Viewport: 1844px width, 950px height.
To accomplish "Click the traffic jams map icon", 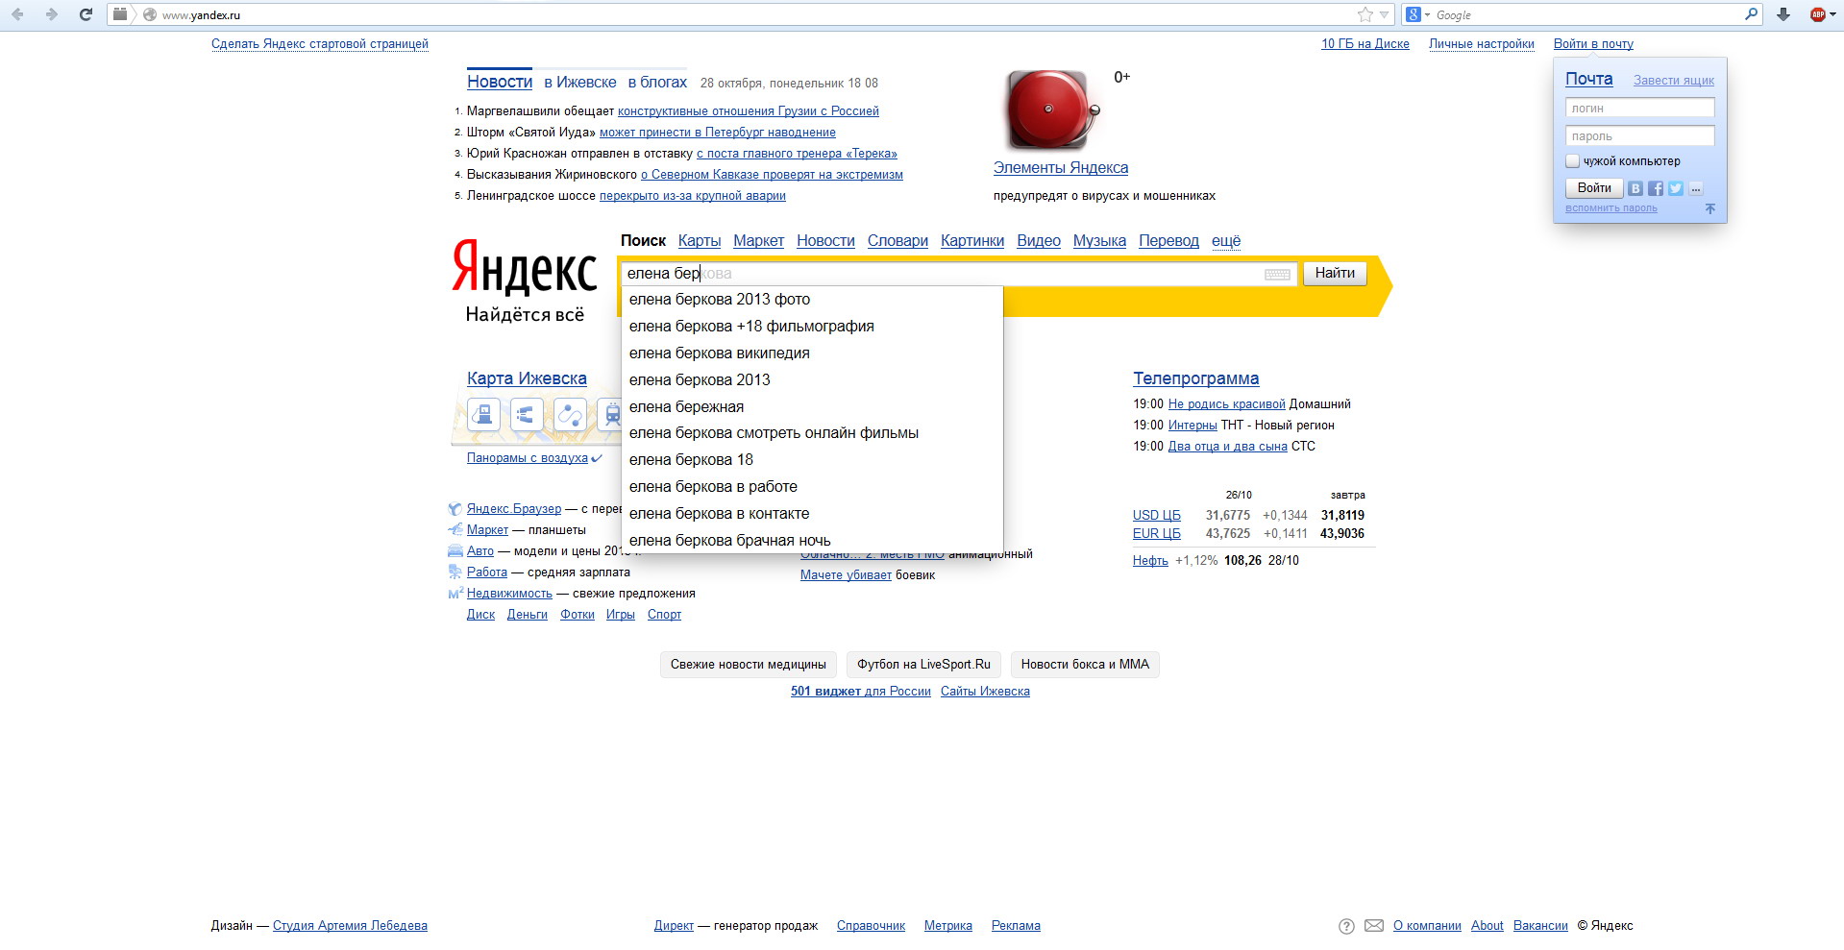I will coord(526,415).
